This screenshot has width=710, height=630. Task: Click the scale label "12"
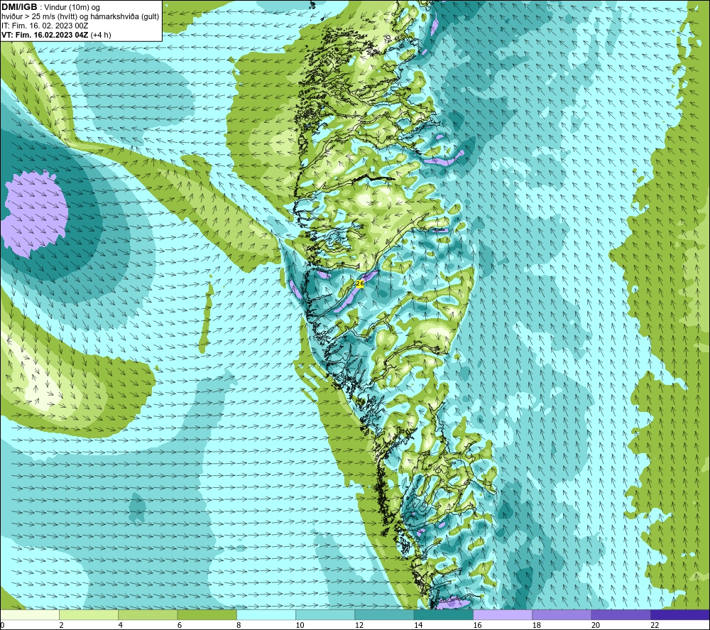tap(359, 625)
